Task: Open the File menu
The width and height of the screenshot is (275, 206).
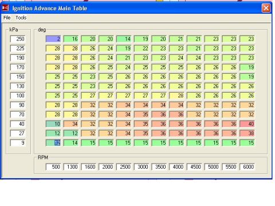Action: [x=7, y=18]
